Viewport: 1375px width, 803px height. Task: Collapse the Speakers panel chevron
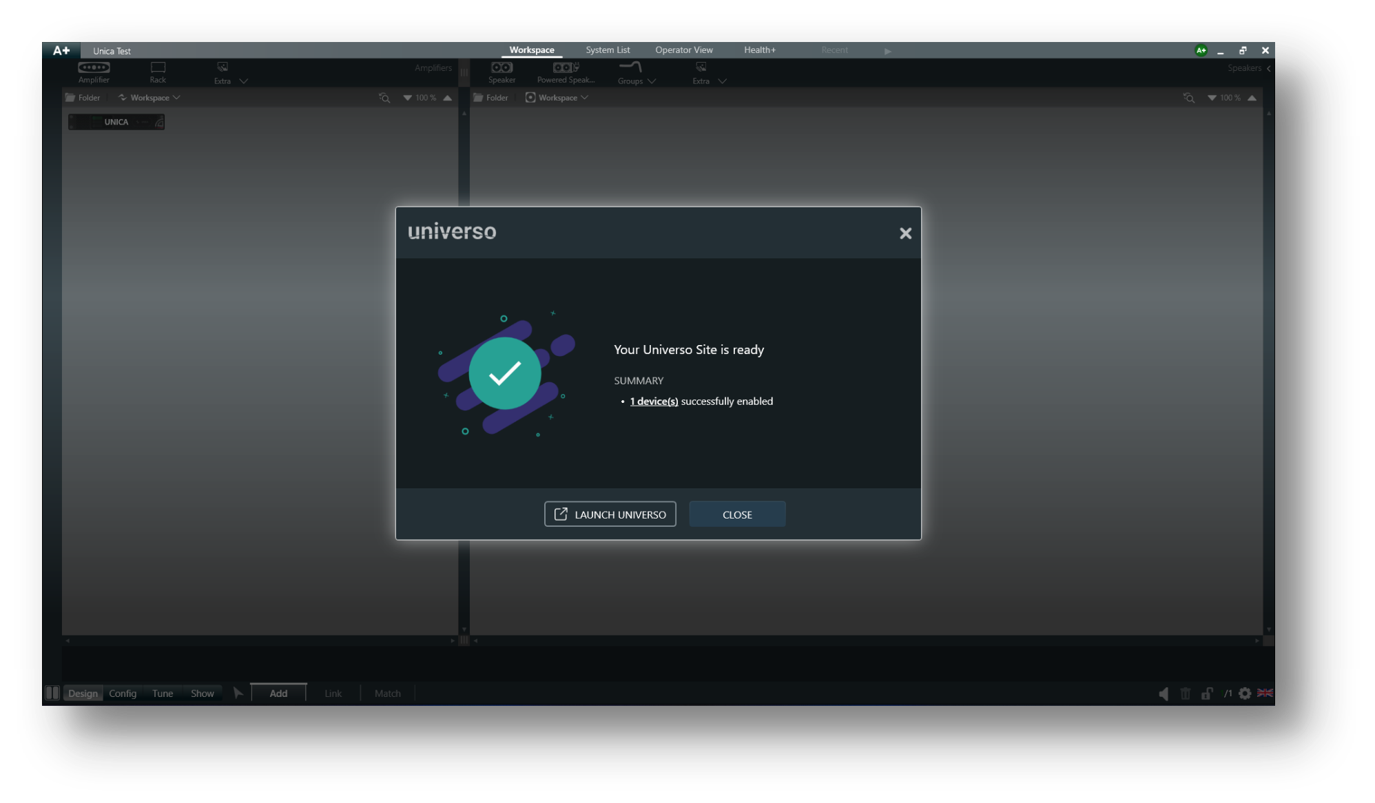(1268, 68)
